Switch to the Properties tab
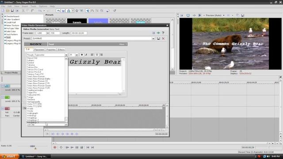 [x=51, y=49]
